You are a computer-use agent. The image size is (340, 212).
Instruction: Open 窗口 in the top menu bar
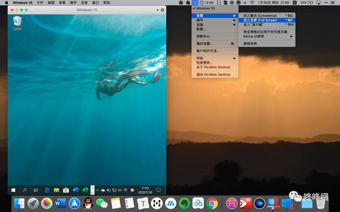(x=95, y=3)
